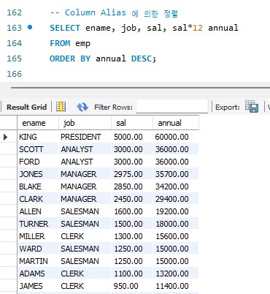This screenshot has height=294, width=270.
Task: Click the 2450.00 sal cell
Action: 132,199
